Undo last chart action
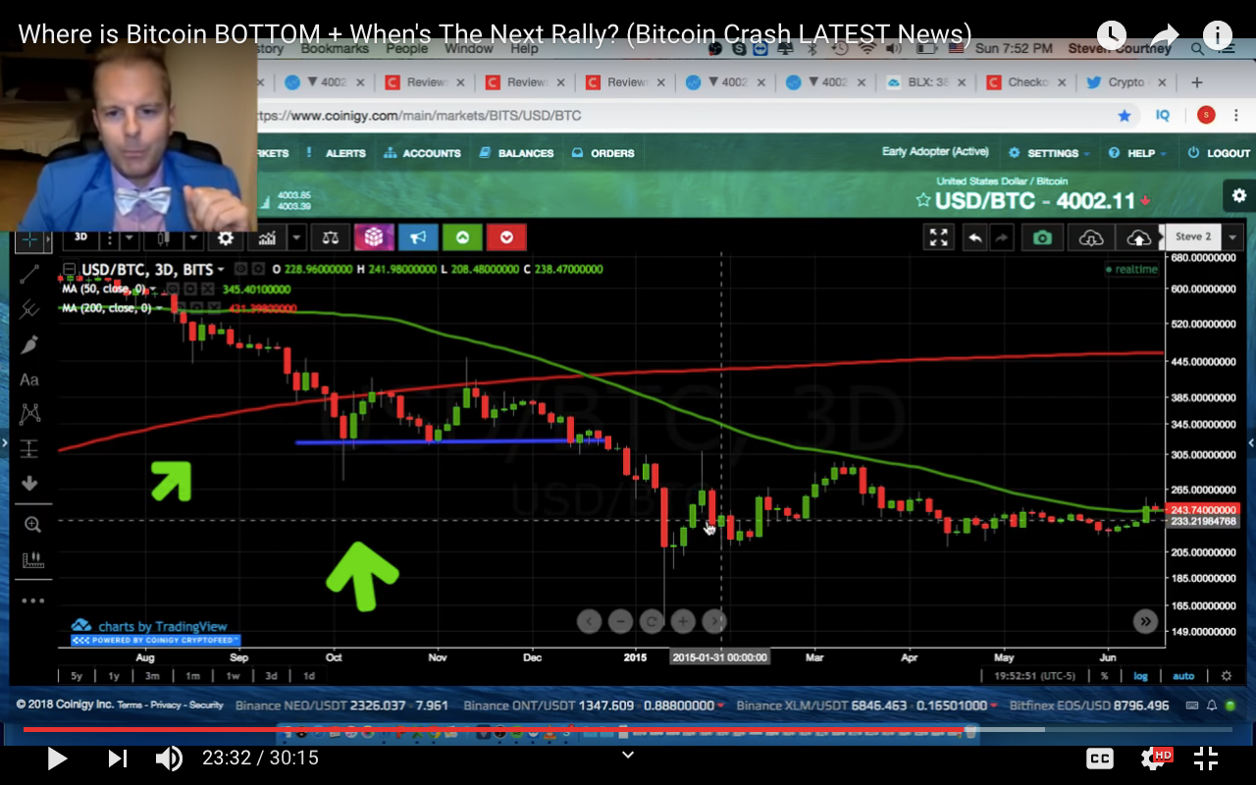This screenshot has height=785, width=1256. (x=974, y=237)
